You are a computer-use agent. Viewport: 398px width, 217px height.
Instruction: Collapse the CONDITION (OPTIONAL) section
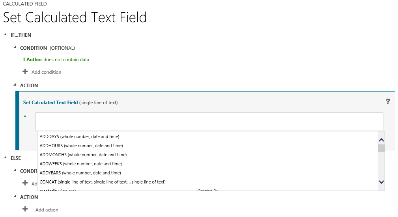pos(15,48)
